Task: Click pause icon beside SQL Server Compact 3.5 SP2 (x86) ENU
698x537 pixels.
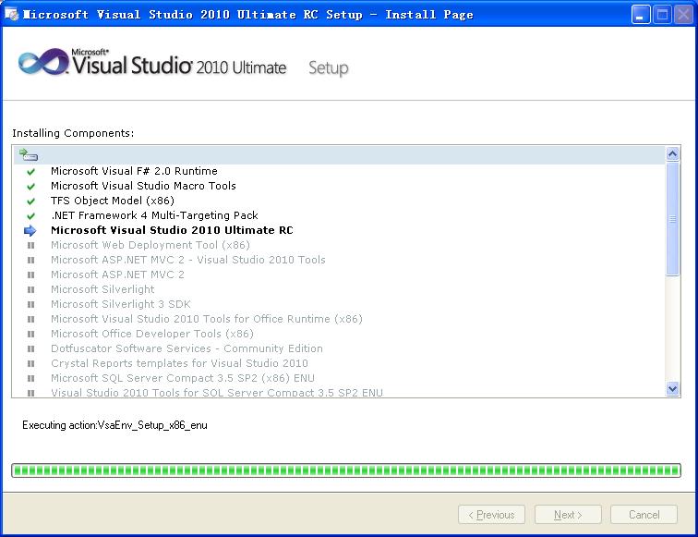Action: (x=30, y=378)
